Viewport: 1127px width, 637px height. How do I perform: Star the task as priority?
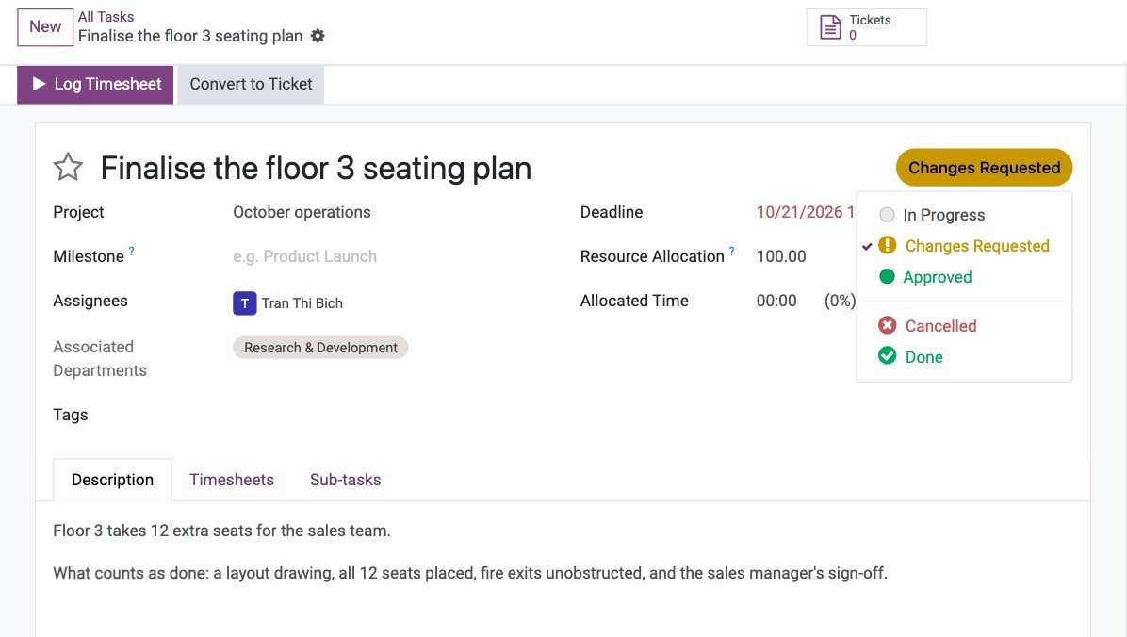[x=68, y=168]
